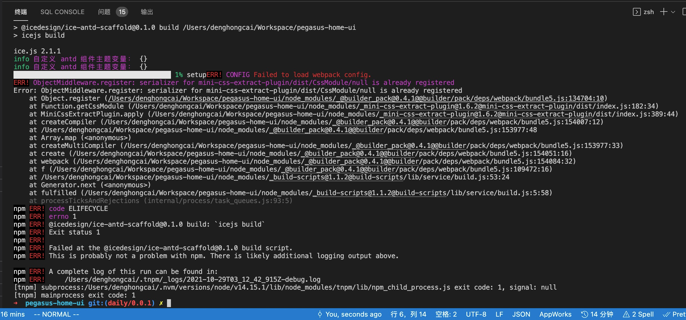
Task: Click git blame 'You, seconds ago' status item
Action: [x=350, y=314]
